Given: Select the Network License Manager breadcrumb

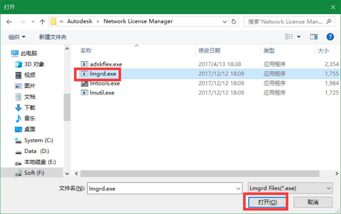Looking at the screenshot, I should point(138,21).
